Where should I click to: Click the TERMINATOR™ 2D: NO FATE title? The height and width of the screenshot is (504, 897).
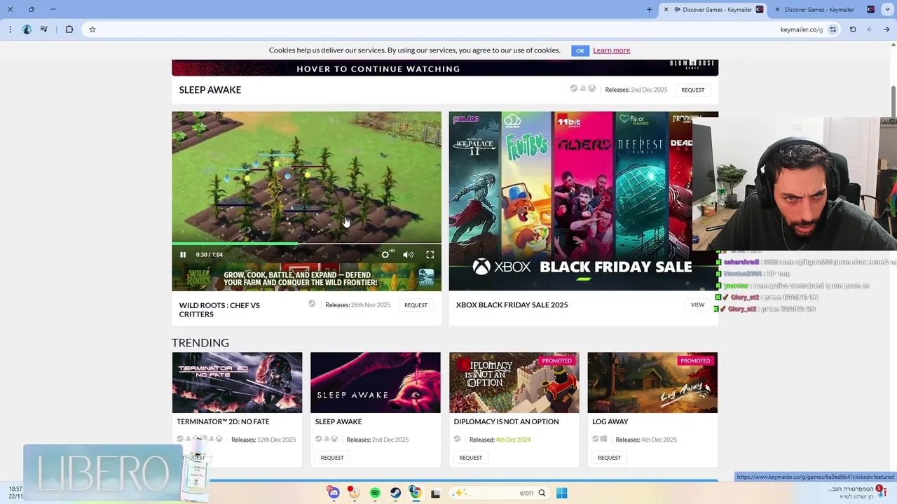pyautogui.click(x=223, y=422)
